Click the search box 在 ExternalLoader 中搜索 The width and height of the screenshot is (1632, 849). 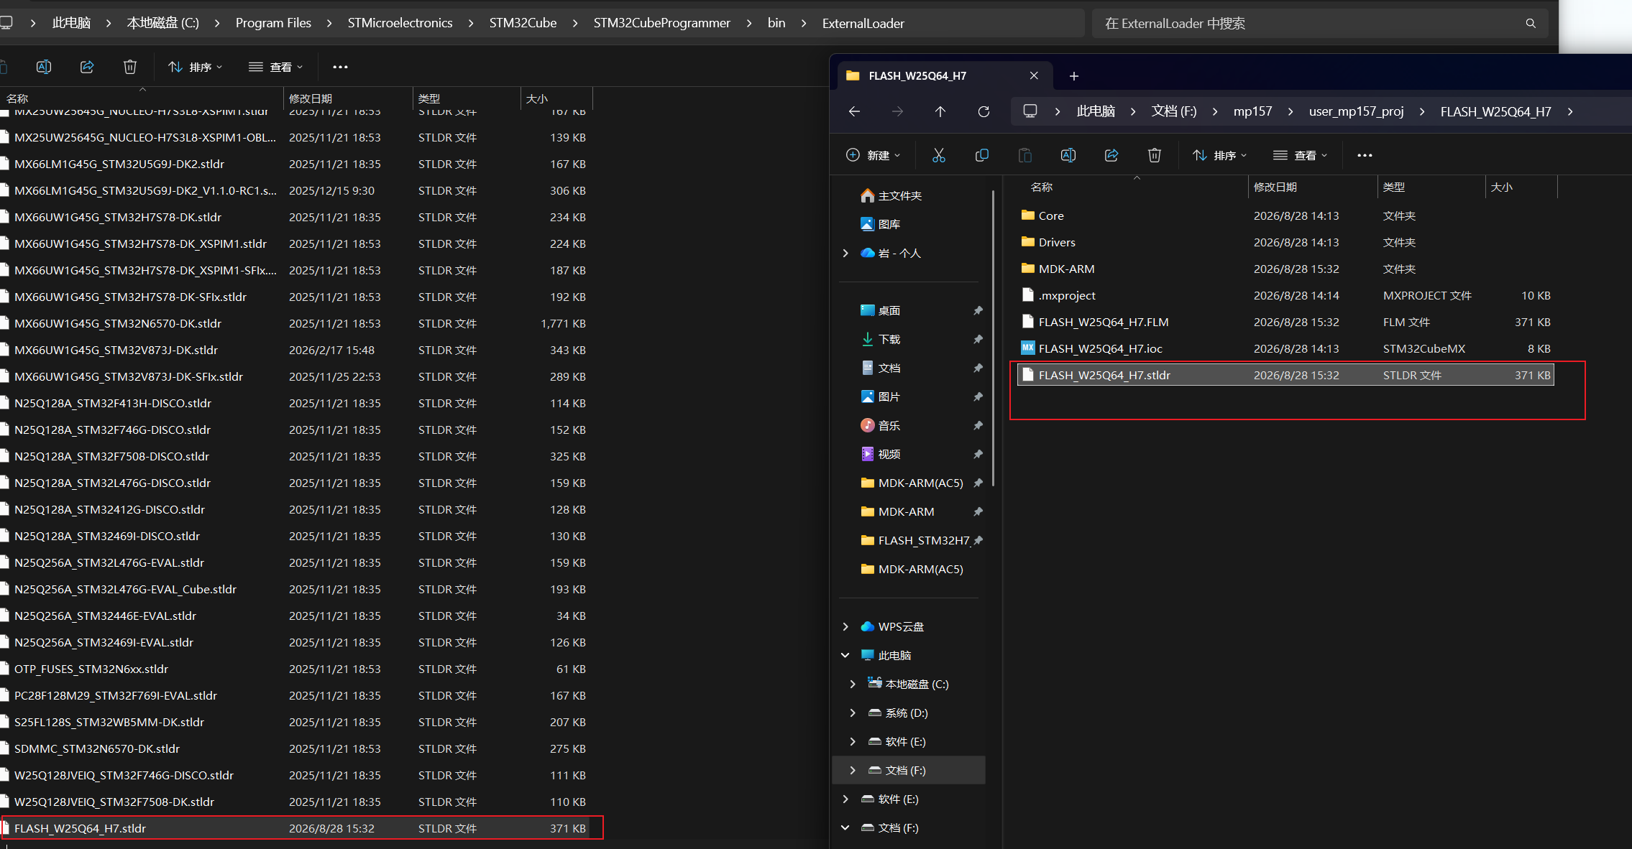(x=1320, y=24)
